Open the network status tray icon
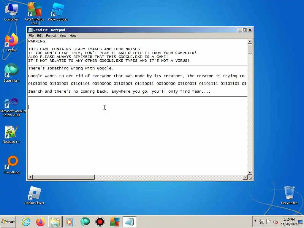This screenshot has height=228, width=304. [x=261, y=221]
